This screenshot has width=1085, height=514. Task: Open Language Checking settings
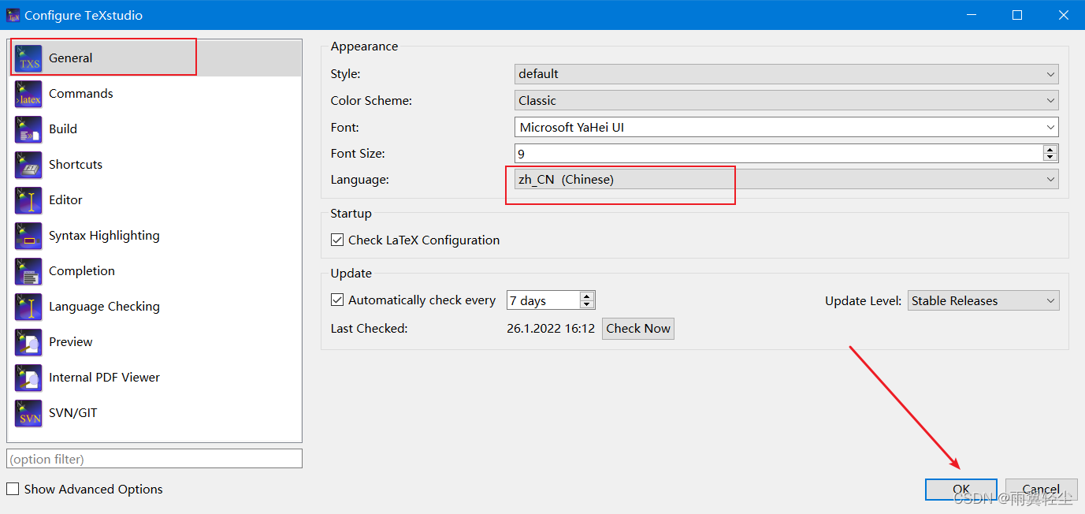[x=154, y=307]
